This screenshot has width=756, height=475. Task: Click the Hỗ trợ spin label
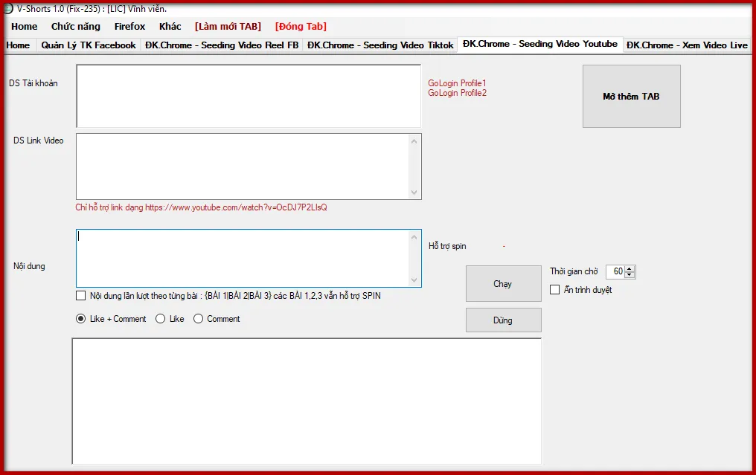pyautogui.click(x=447, y=246)
